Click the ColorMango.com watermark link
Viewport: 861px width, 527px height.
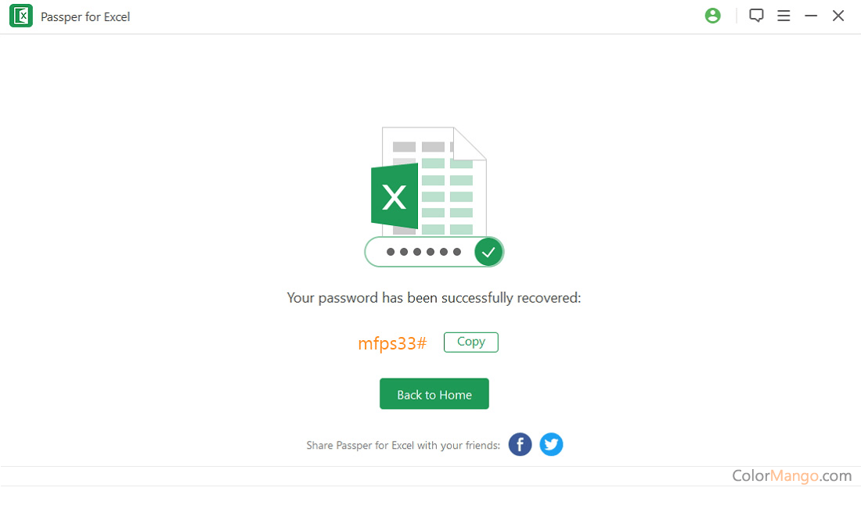[792, 475]
